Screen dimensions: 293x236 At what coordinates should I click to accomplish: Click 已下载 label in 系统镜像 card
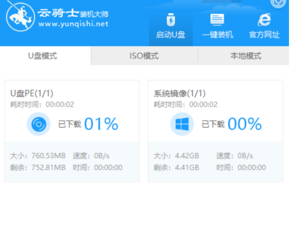[213, 124]
